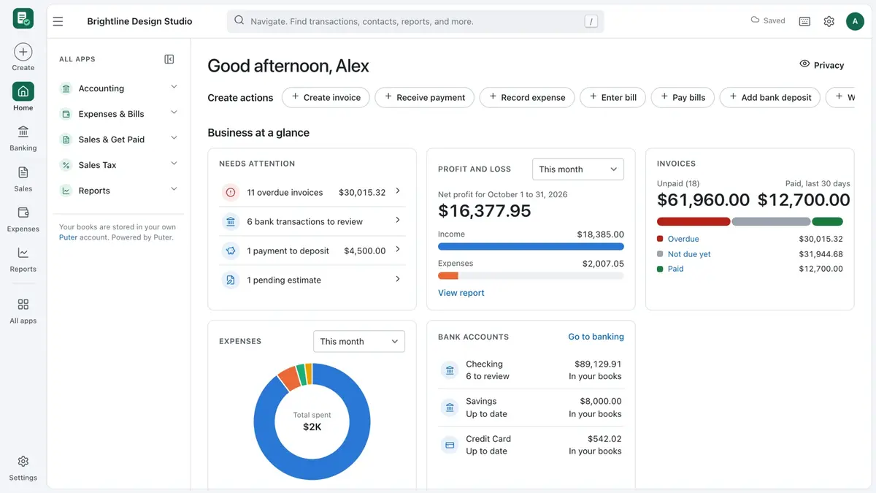
Task: Open the 11 overdue invoices chevron
Action: click(398, 191)
